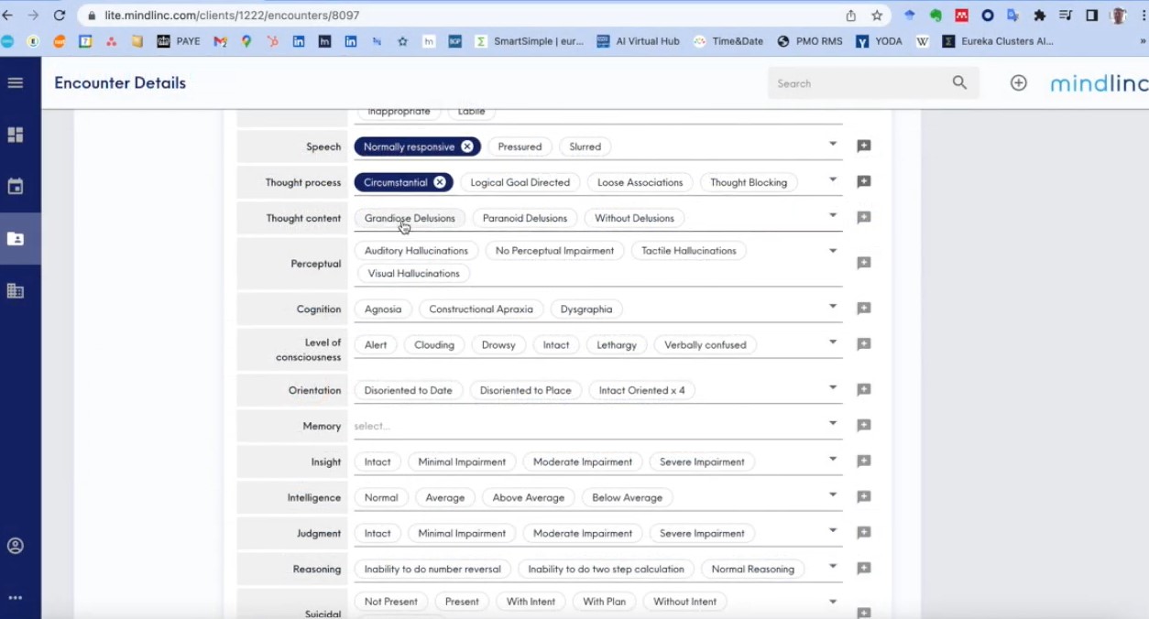1149x619 pixels.
Task: Click the plus icon beside the mindlinc logo
Action: coord(1018,82)
